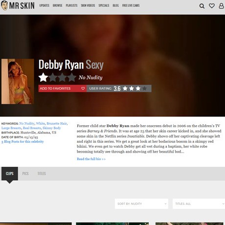Image resolution: width=225 pixels, height=225 pixels.
Task: Click the profile thumbnail photo
Action: 18,81
